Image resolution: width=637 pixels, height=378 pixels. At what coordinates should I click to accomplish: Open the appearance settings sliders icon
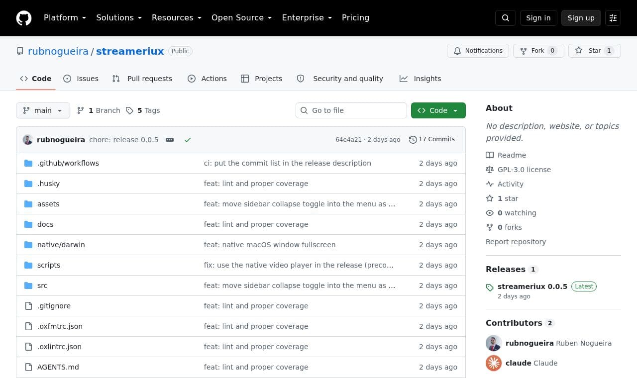point(613,18)
